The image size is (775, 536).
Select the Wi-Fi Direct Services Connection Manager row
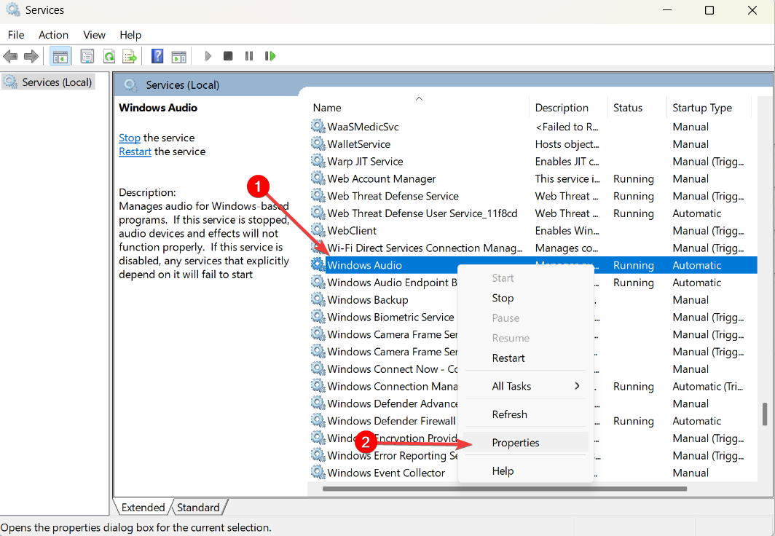[x=534, y=248]
